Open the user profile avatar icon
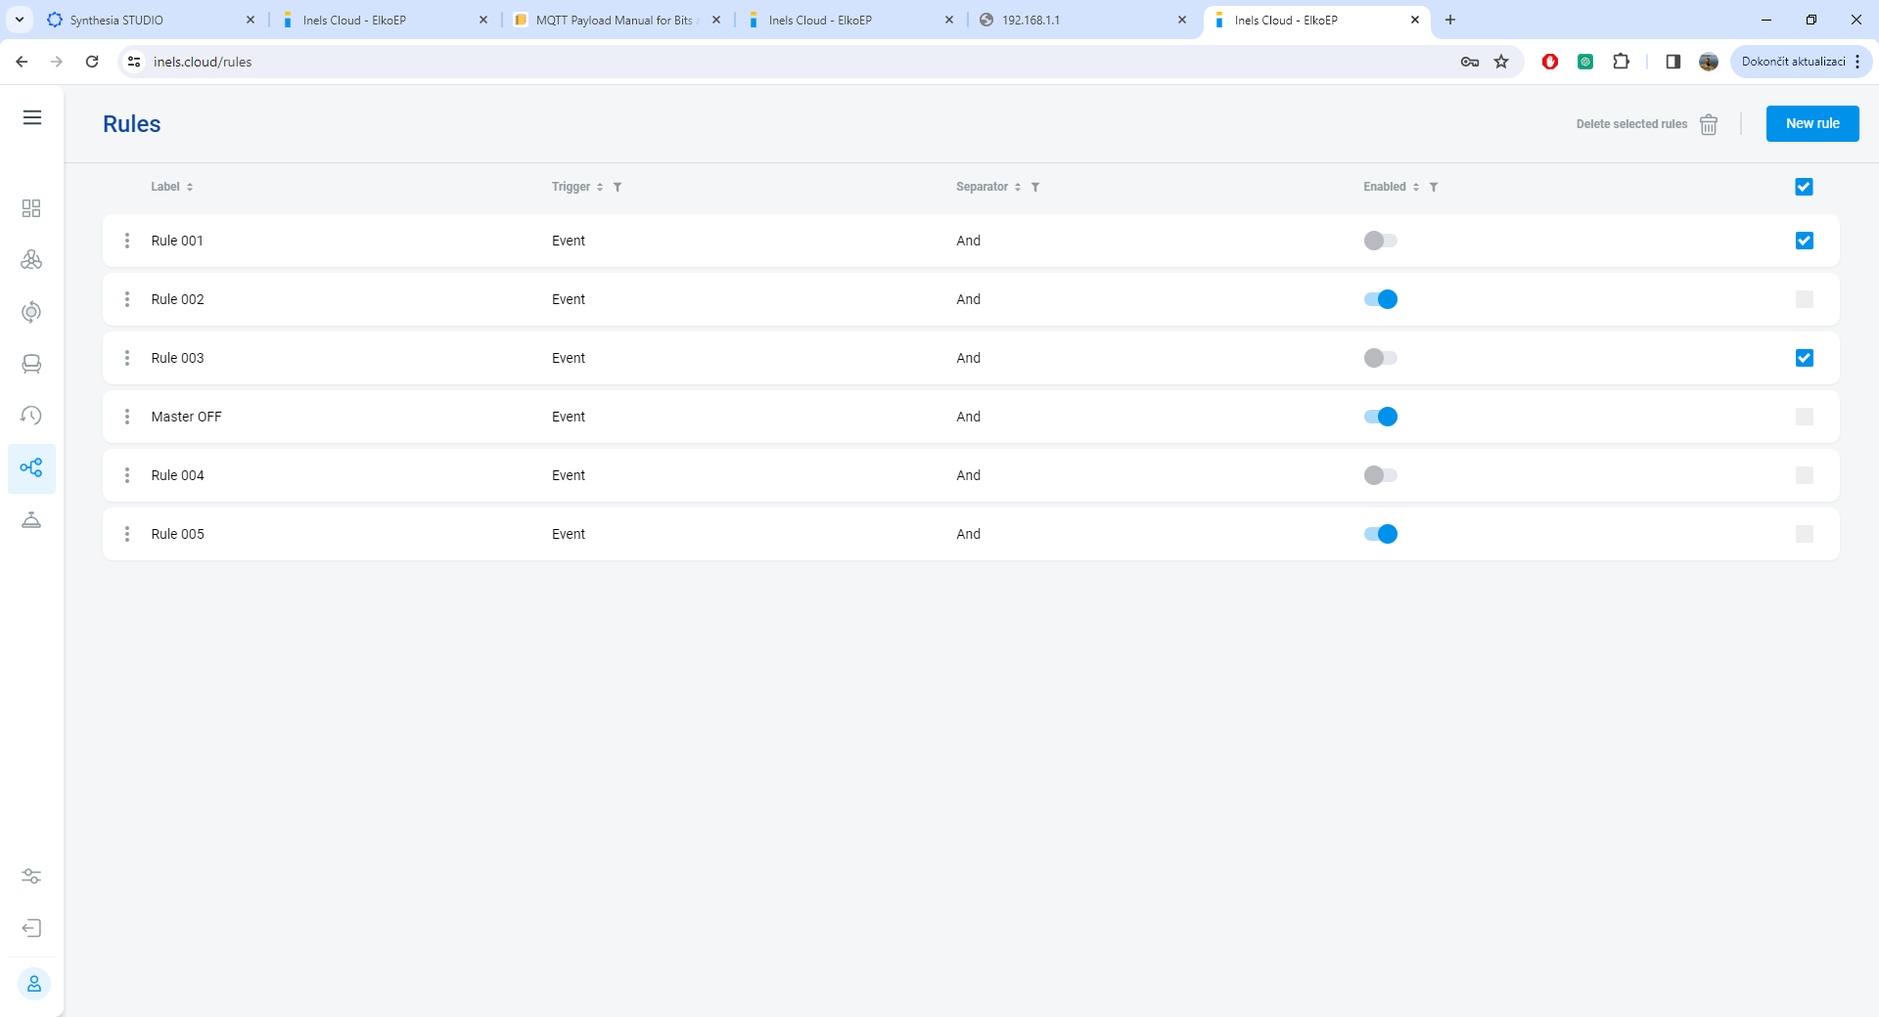Viewport: 1879px width, 1017px height. pos(33,984)
